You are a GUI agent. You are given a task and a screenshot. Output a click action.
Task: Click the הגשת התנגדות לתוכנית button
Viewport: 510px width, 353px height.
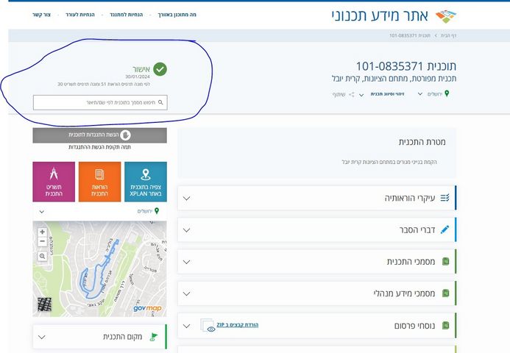click(x=99, y=135)
